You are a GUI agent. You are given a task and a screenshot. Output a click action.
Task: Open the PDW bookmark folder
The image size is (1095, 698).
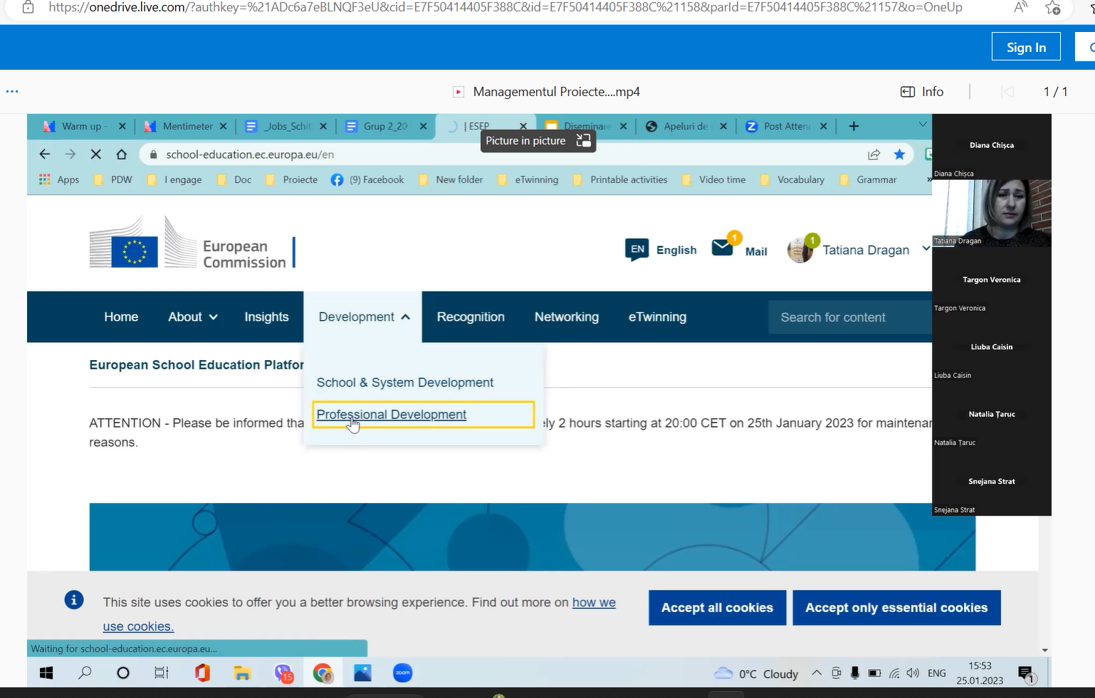point(113,179)
